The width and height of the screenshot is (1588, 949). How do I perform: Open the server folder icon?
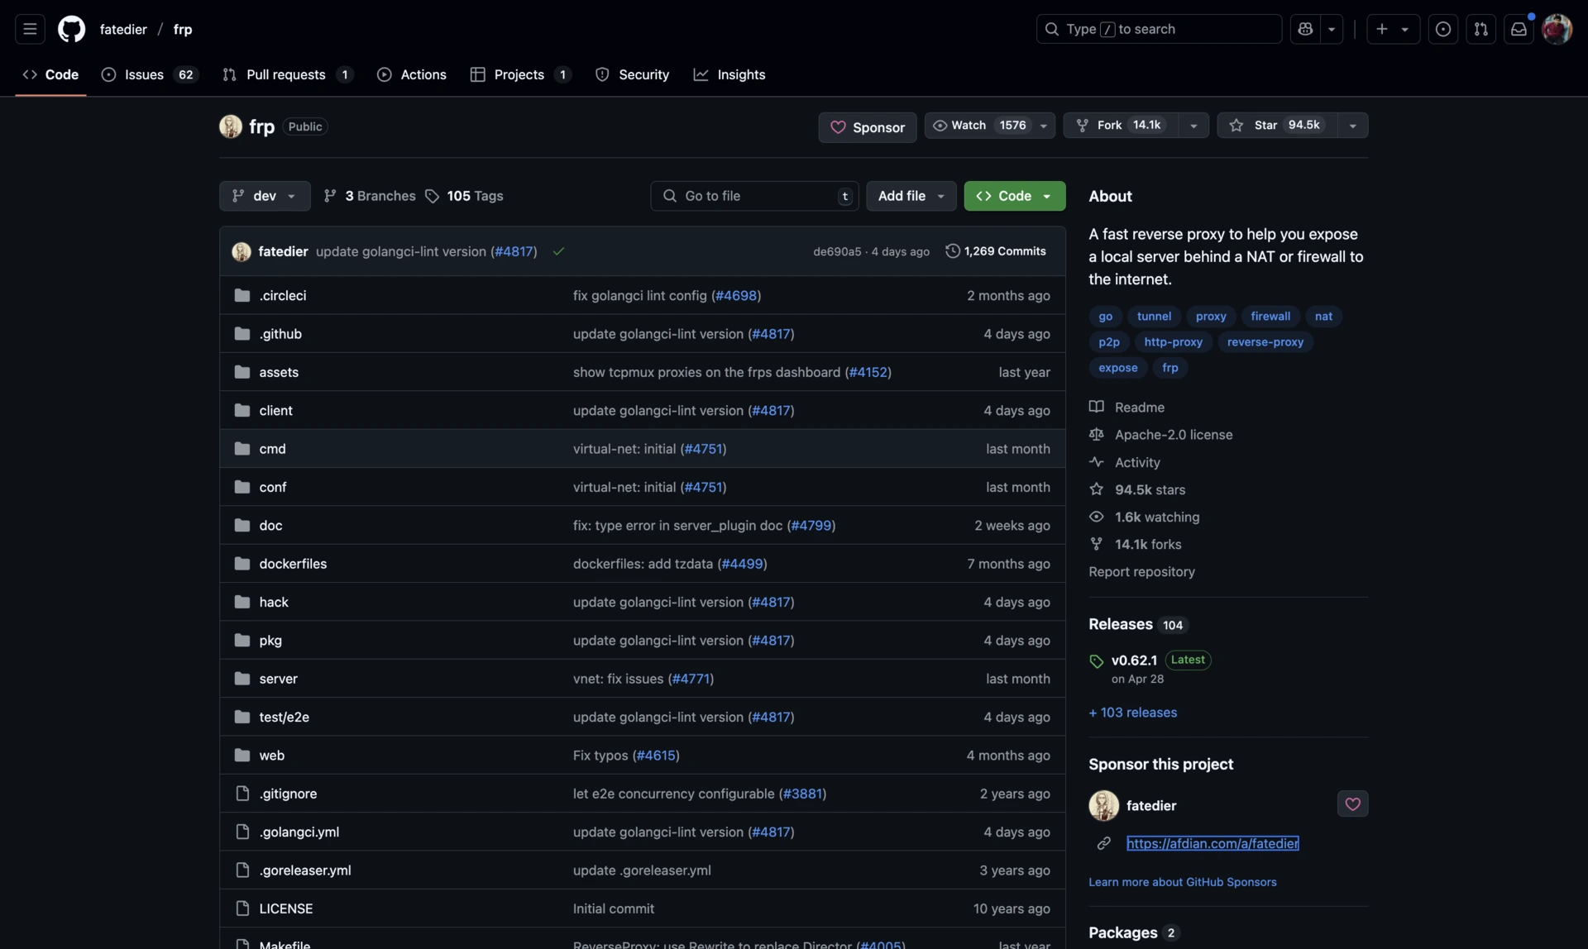click(242, 679)
